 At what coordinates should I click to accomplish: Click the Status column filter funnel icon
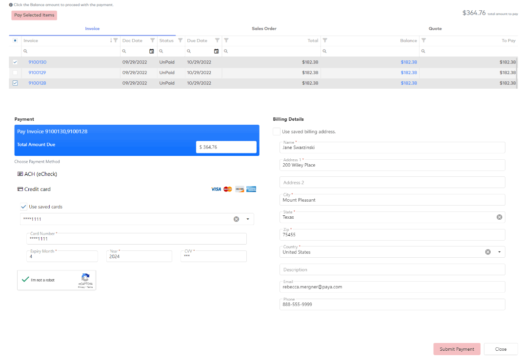click(x=180, y=40)
